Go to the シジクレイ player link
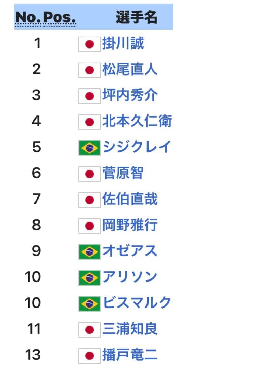This screenshot has width=268, height=369. [136, 148]
